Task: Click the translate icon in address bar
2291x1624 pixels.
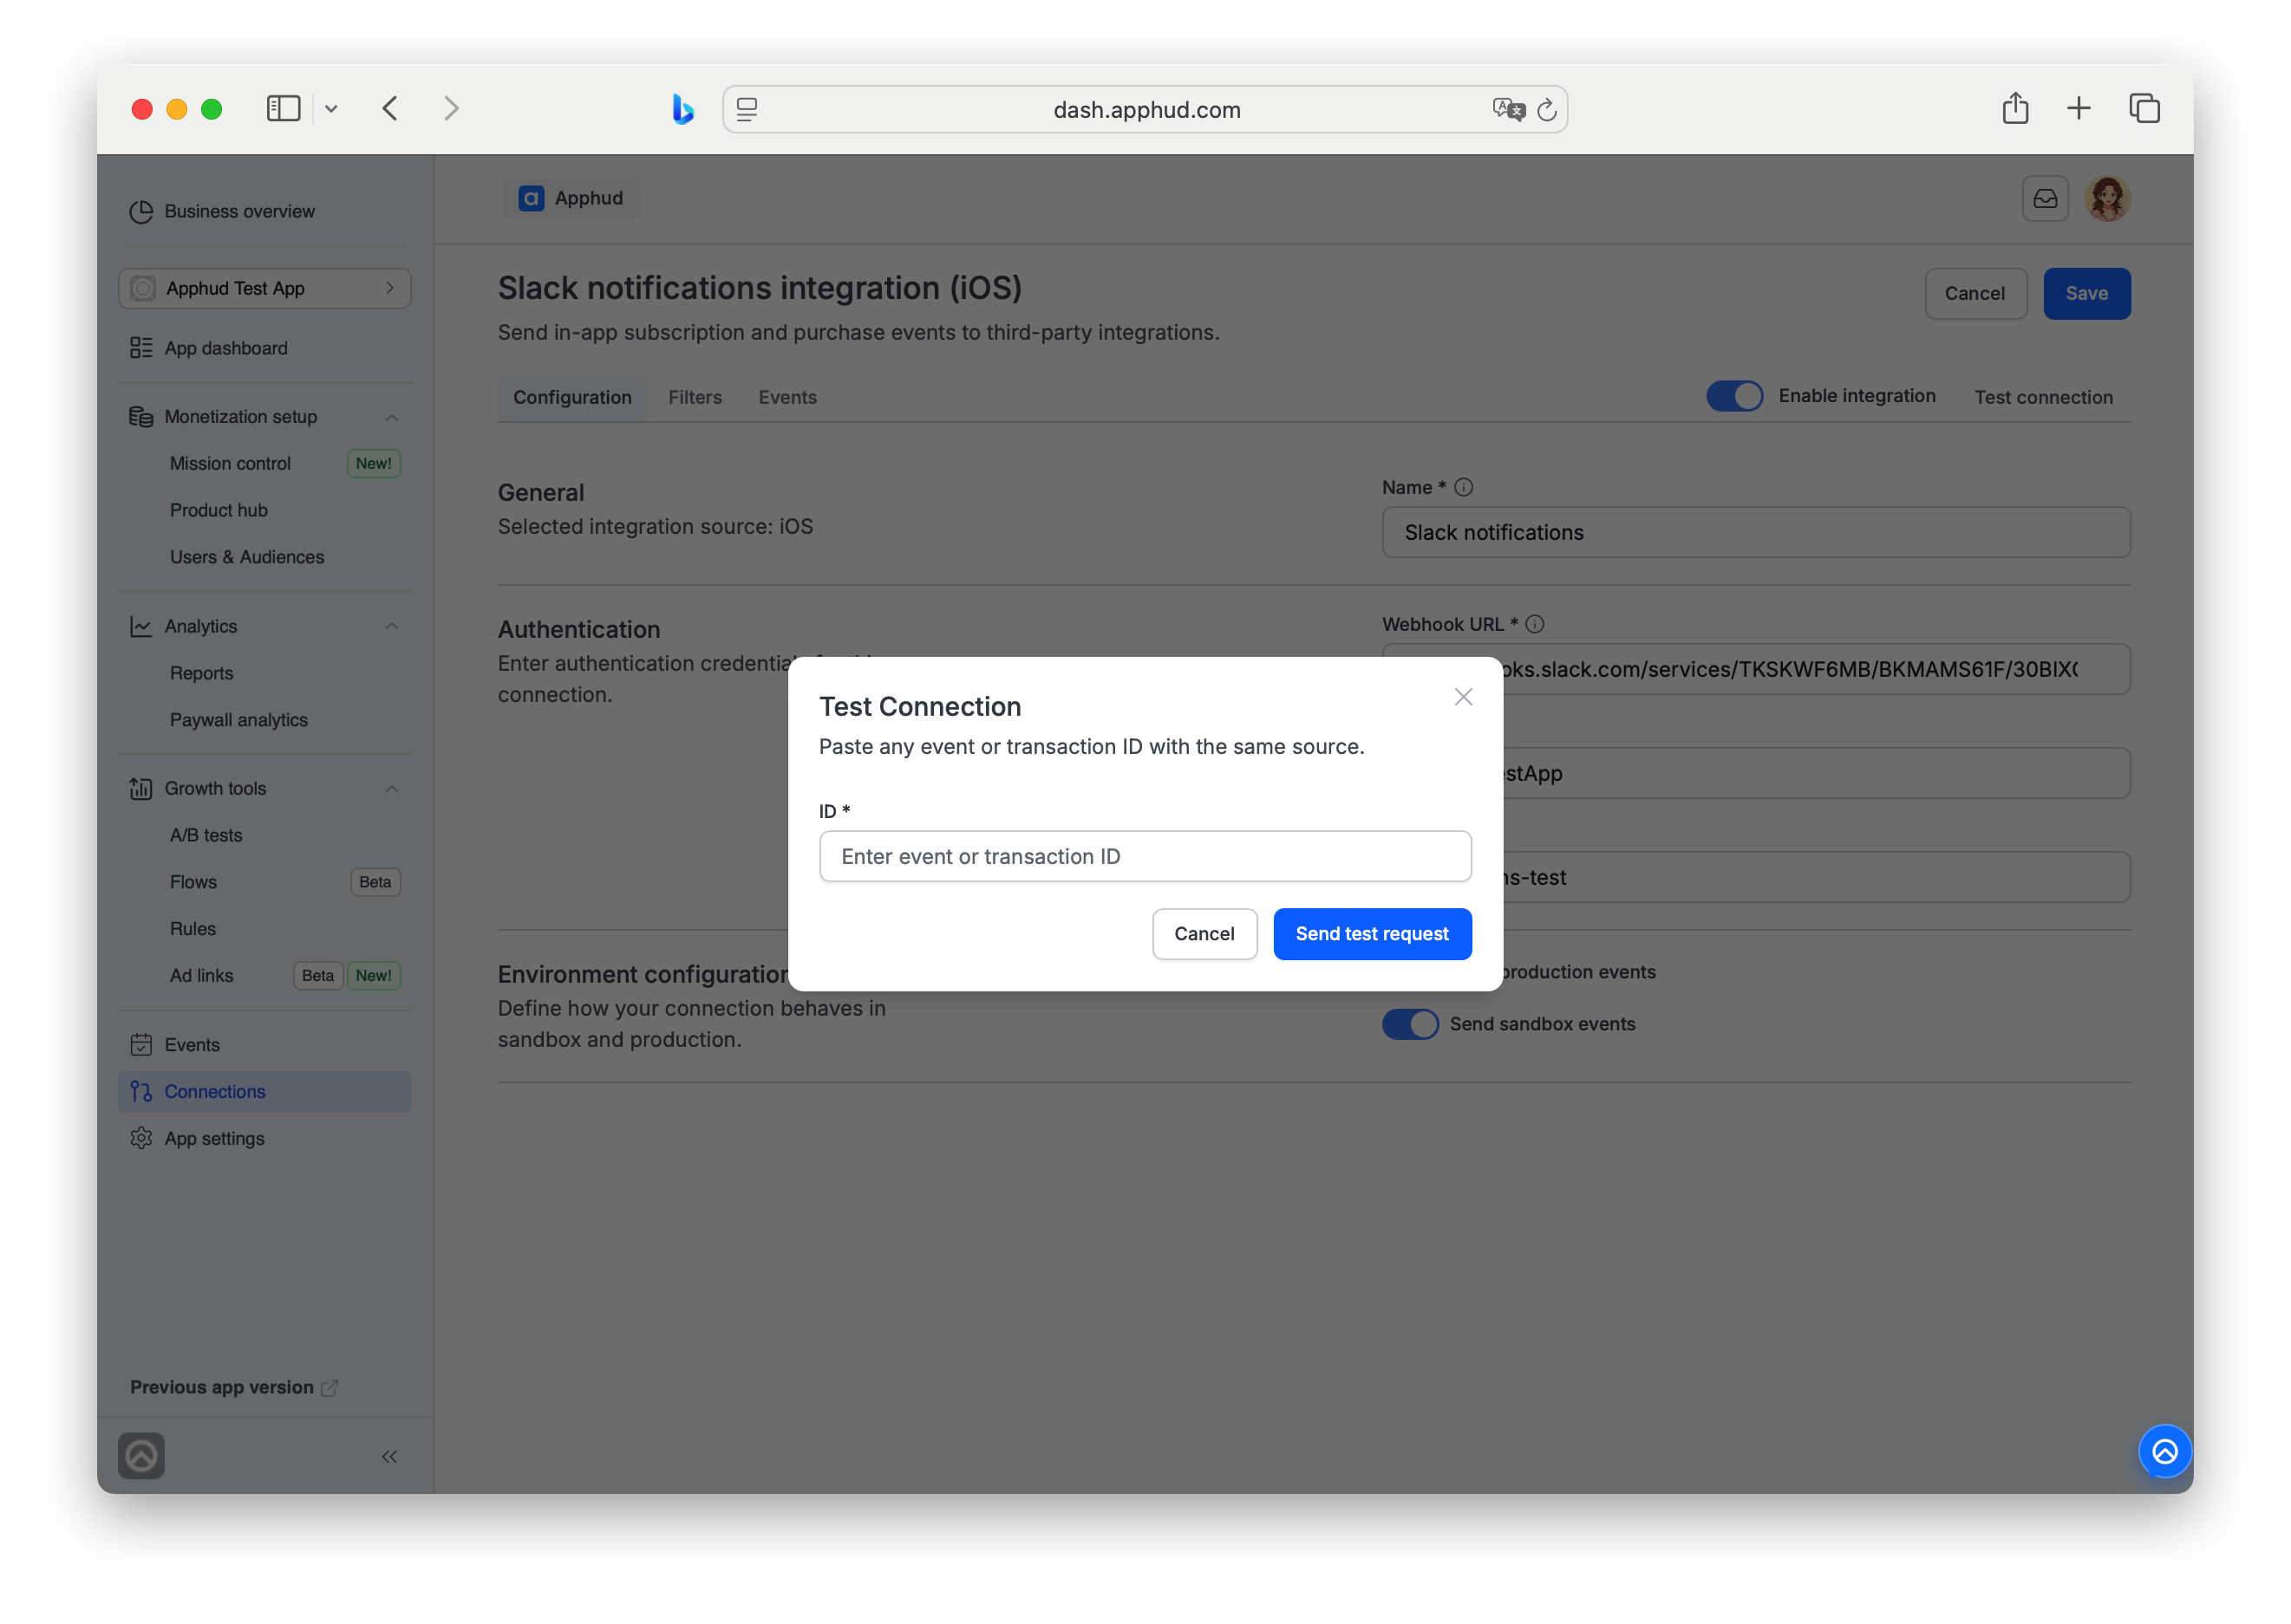Action: point(1508,110)
